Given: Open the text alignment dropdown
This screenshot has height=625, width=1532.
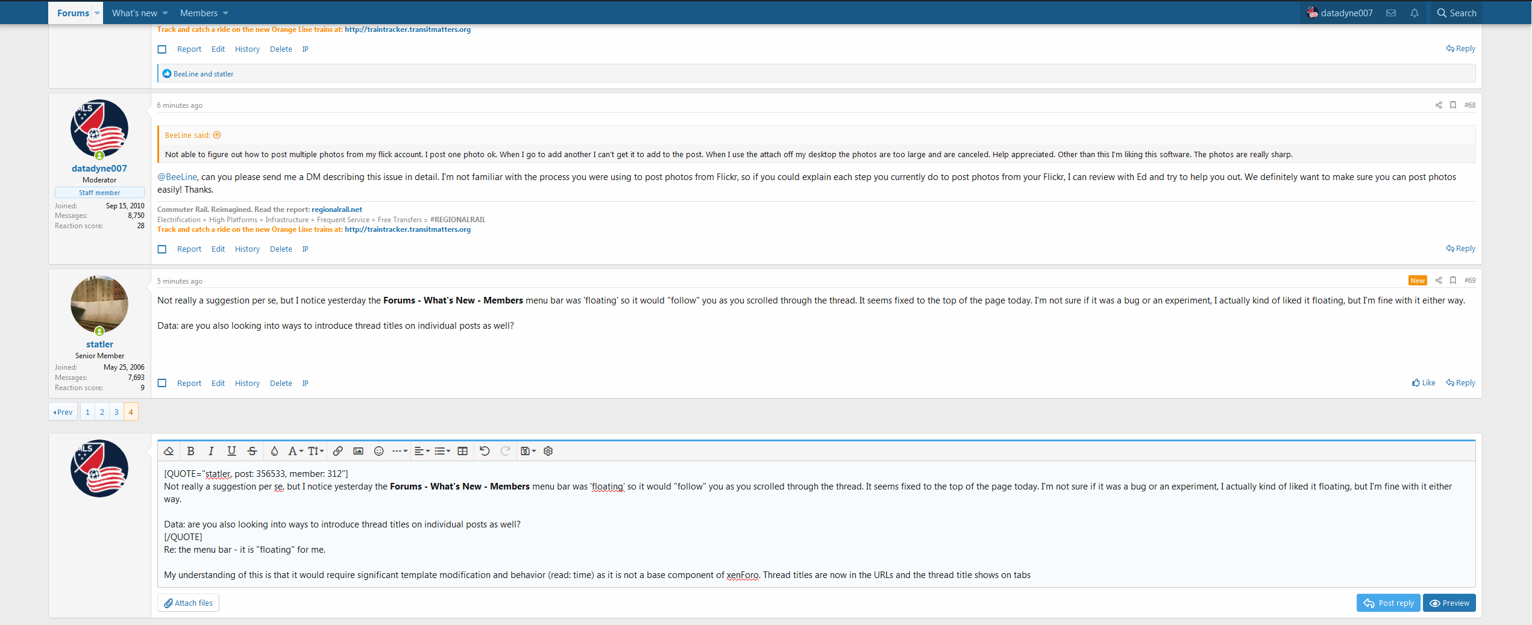Looking at the screenshot, I should (x=422, y=451).
